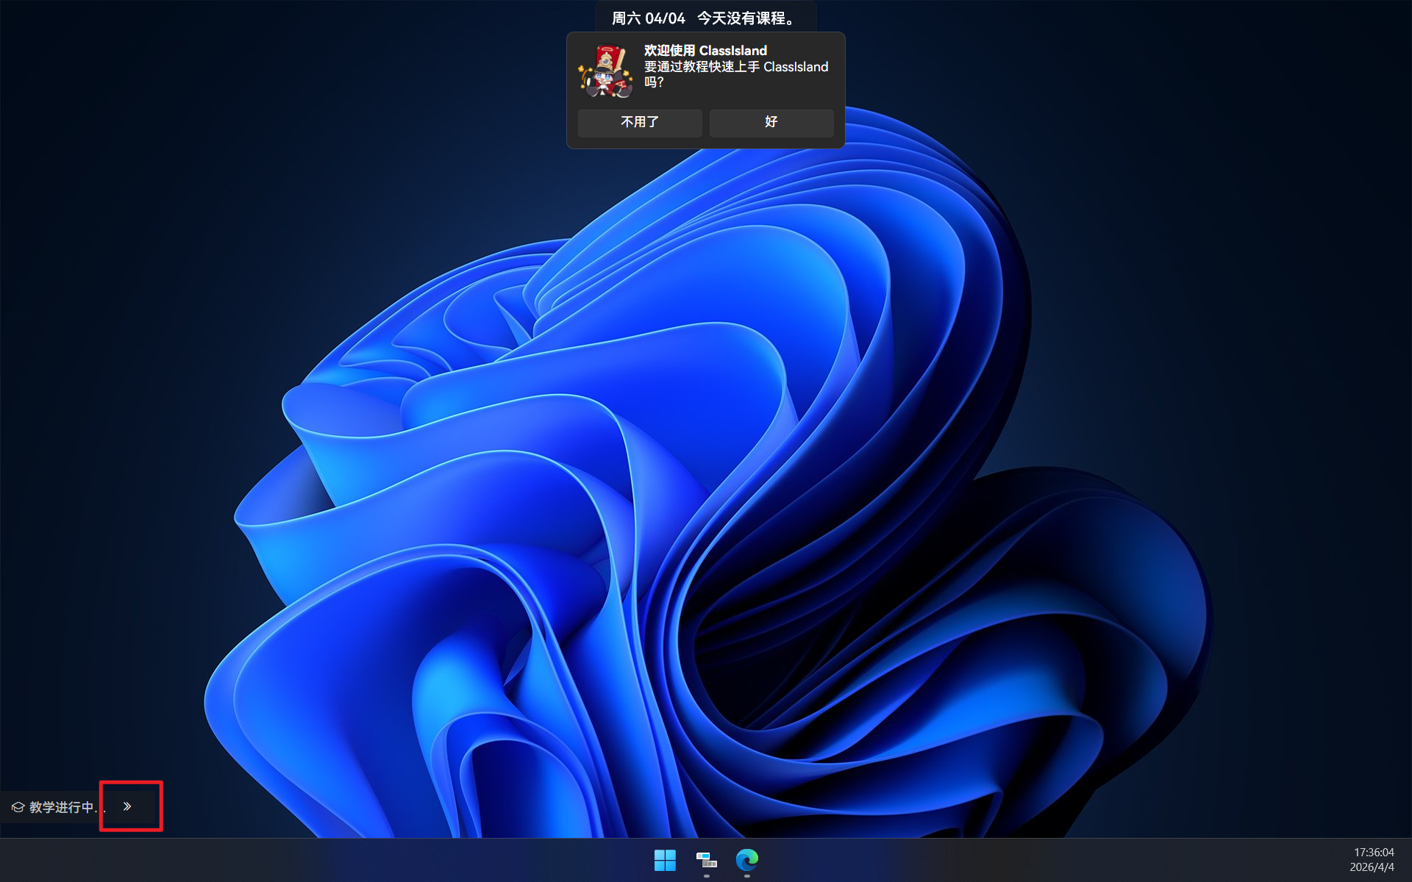Click the ClassIsland mascot avatar in the notification
The image size is (1412, 882).
(x=605, y=71)
